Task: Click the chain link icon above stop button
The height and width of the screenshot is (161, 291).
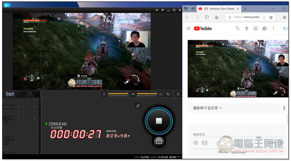Action: click(138, 106)
